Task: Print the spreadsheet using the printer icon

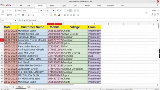Action: tap(21, 5)
